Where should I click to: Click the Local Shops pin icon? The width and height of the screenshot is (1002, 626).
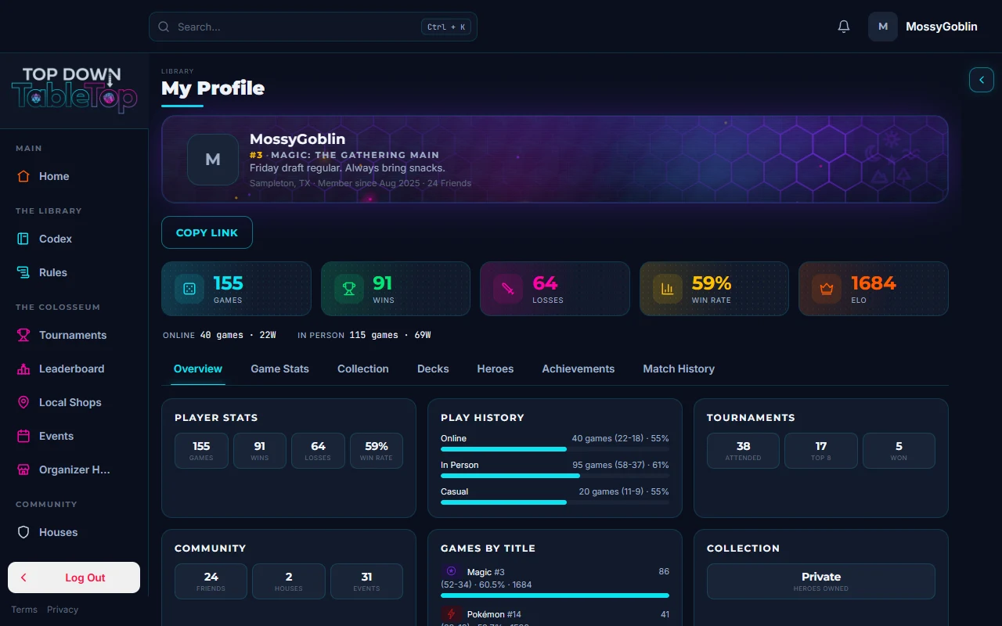(x=23, y=402)
